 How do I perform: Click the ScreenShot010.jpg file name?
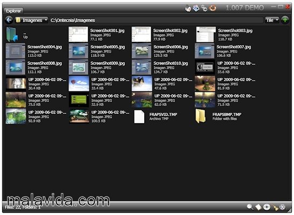(171, 63)
